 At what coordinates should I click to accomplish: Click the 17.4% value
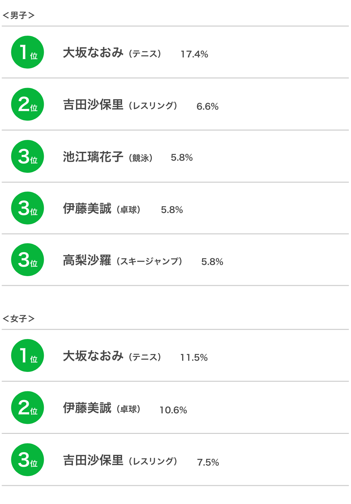194,54
